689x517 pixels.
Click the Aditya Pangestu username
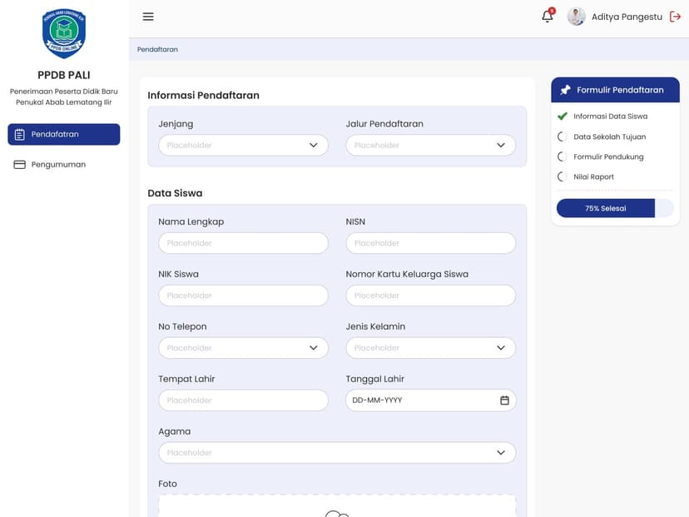(627, 17)
